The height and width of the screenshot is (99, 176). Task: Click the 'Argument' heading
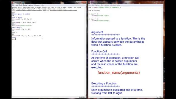[97, 32]
